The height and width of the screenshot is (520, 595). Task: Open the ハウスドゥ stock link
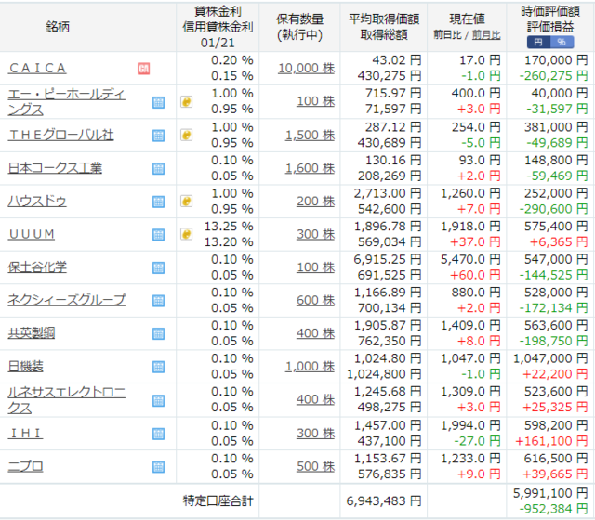tap(37, 201)
